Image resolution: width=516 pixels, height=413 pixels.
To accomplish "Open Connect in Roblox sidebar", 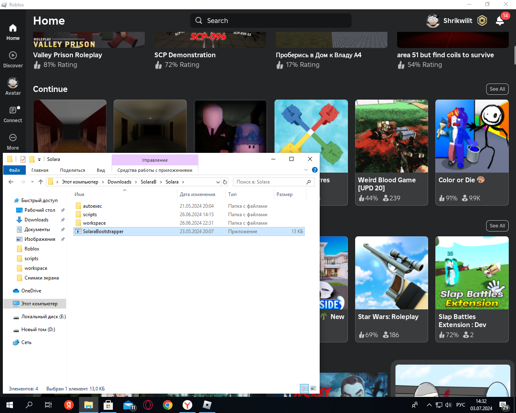I will pos(13,114).
